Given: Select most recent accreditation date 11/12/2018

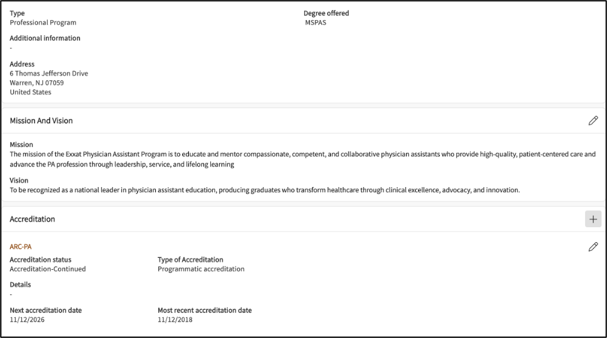Looking at the screenshot, I should (175, 320).
